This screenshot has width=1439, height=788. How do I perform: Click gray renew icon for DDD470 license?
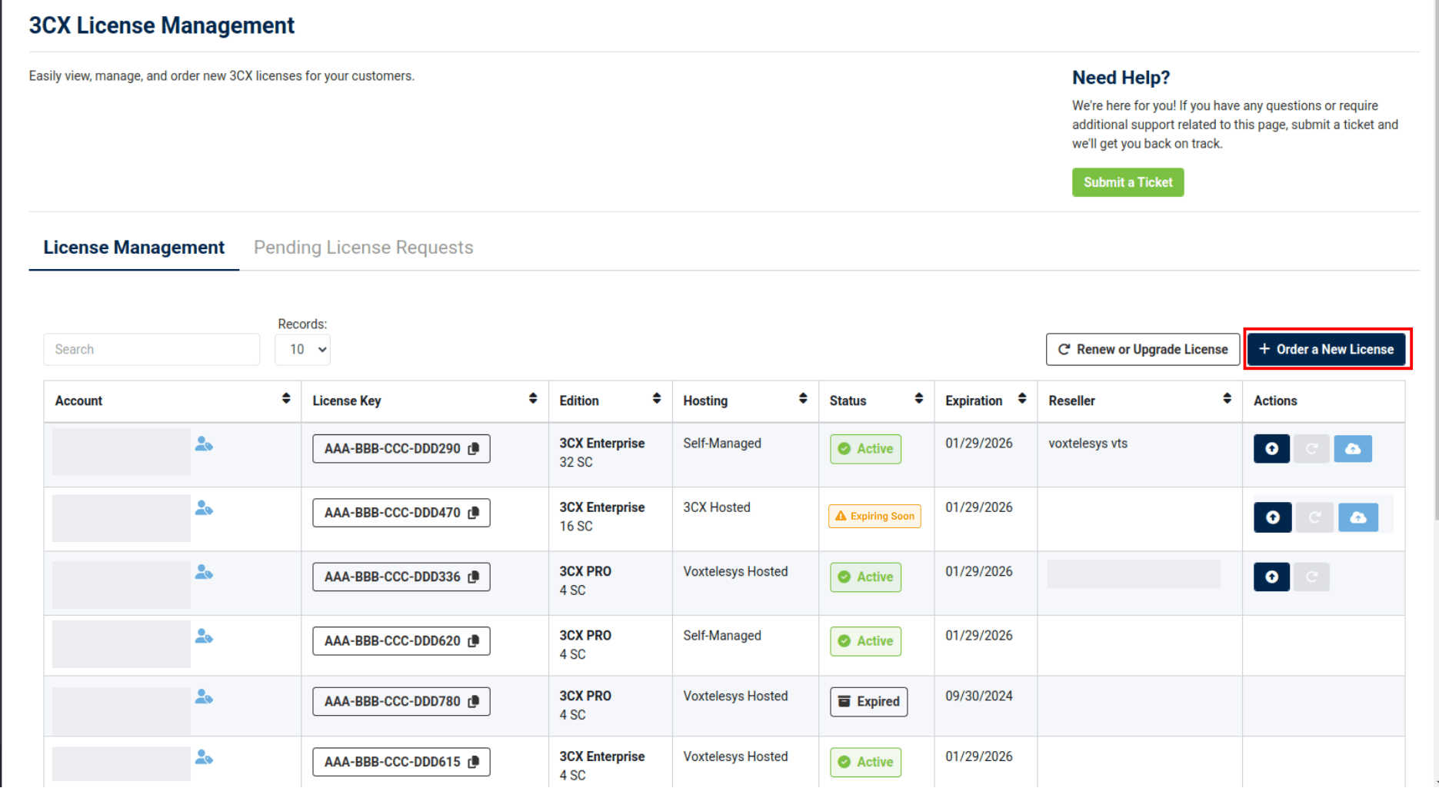click(1315, 517)
